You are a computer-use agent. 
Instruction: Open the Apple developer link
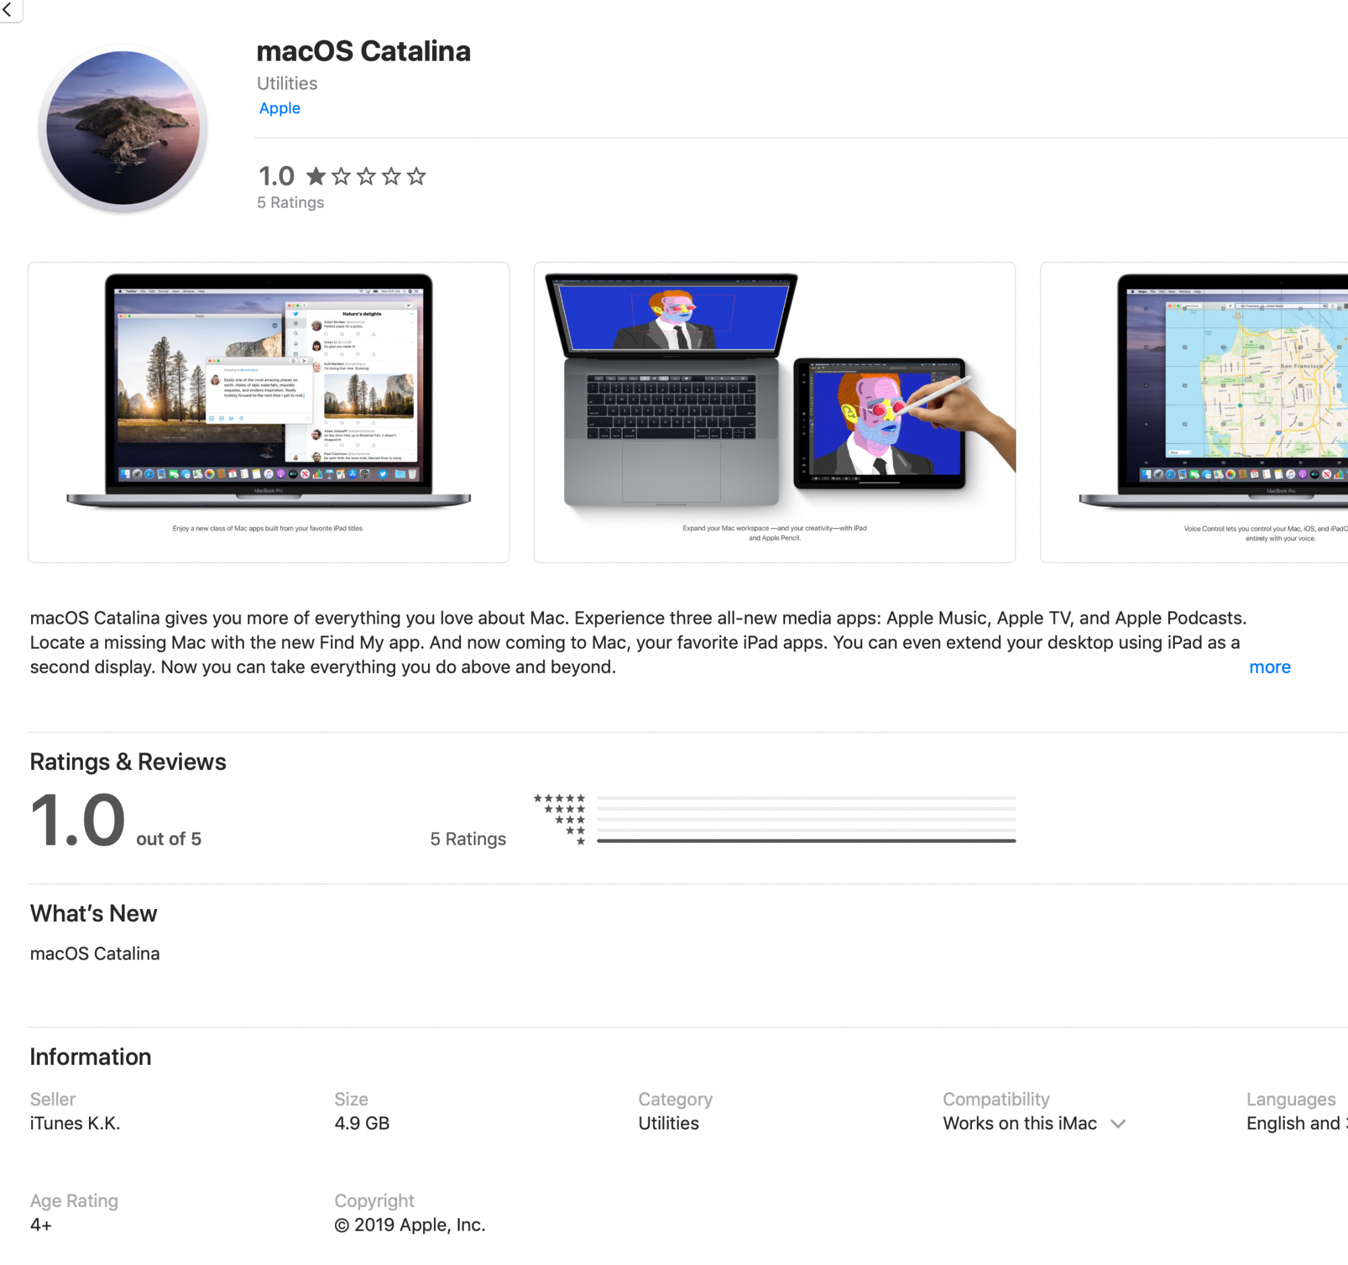(x=279, y=108)
